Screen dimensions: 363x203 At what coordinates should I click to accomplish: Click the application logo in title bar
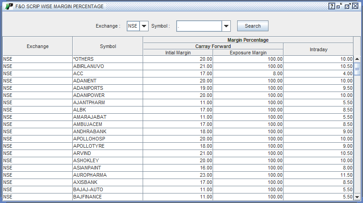[x=8, y=6]
